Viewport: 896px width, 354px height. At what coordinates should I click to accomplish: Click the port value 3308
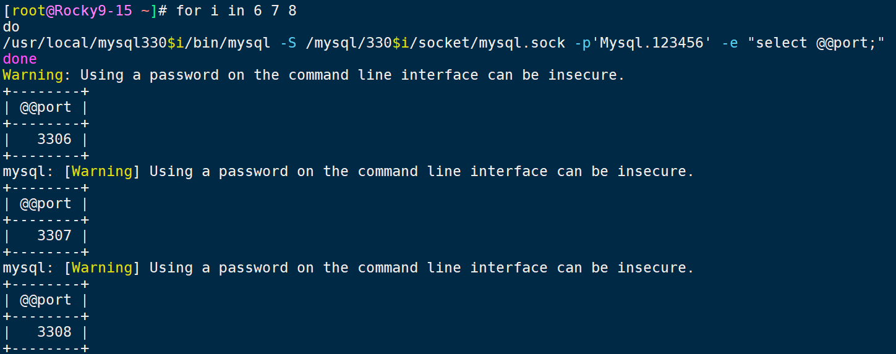(x=54, y=332)
